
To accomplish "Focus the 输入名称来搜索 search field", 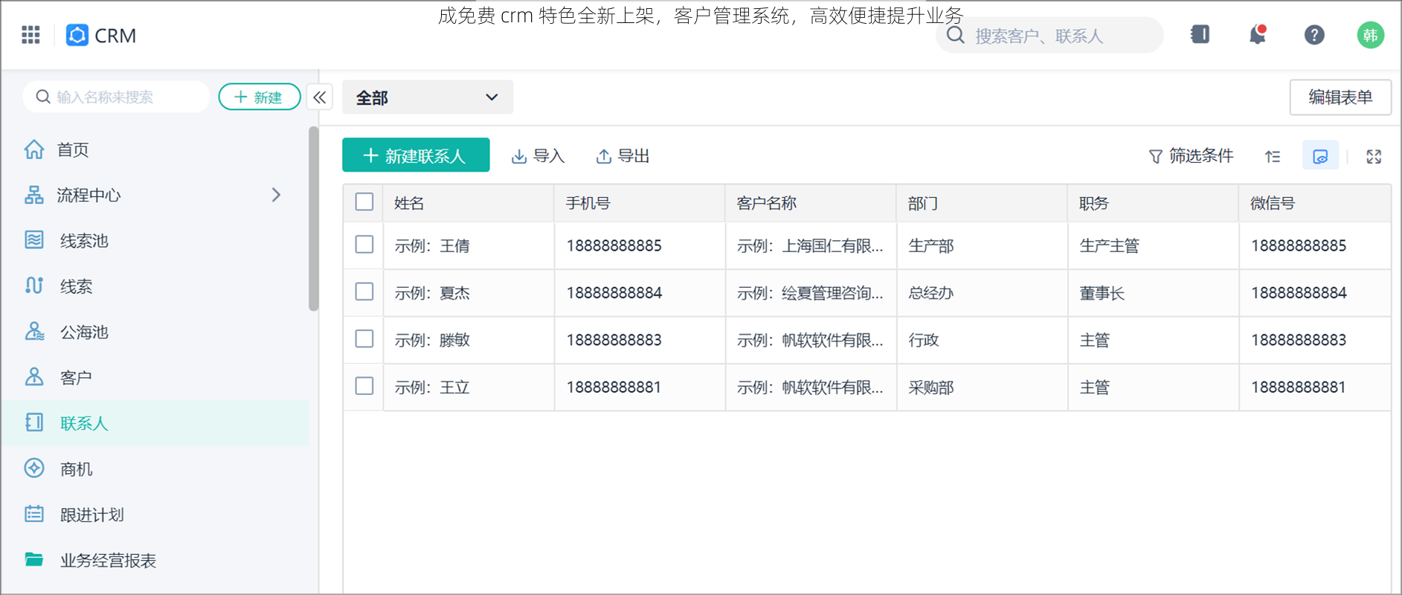I will (117, 97).
